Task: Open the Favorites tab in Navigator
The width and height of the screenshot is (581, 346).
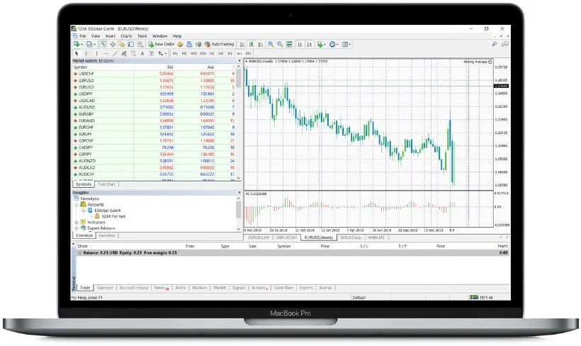Action: [107, 235]
